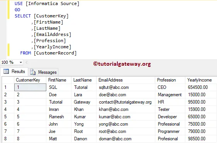This screenshot has height=143, width=217.
Task: Select the cell '654500.00'
Action: 201,87
